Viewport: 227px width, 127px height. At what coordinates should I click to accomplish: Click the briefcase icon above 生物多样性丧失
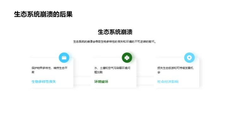[x=64, y=58]
